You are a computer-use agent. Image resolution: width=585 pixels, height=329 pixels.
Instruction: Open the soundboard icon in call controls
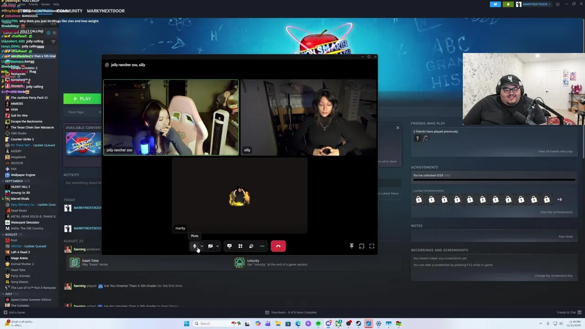251,246
